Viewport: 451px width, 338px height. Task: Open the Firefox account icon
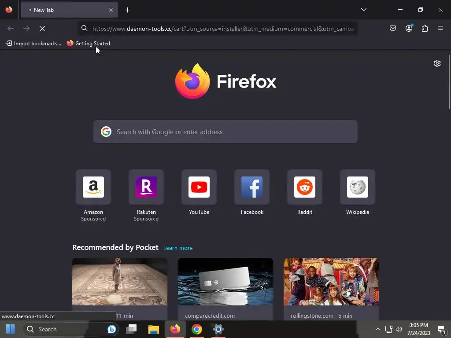[409, 28]
